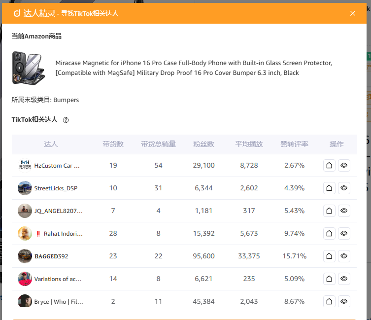
Task: Click the home icon for StreetLicks_DSP
Action: (x=329, y=188)
